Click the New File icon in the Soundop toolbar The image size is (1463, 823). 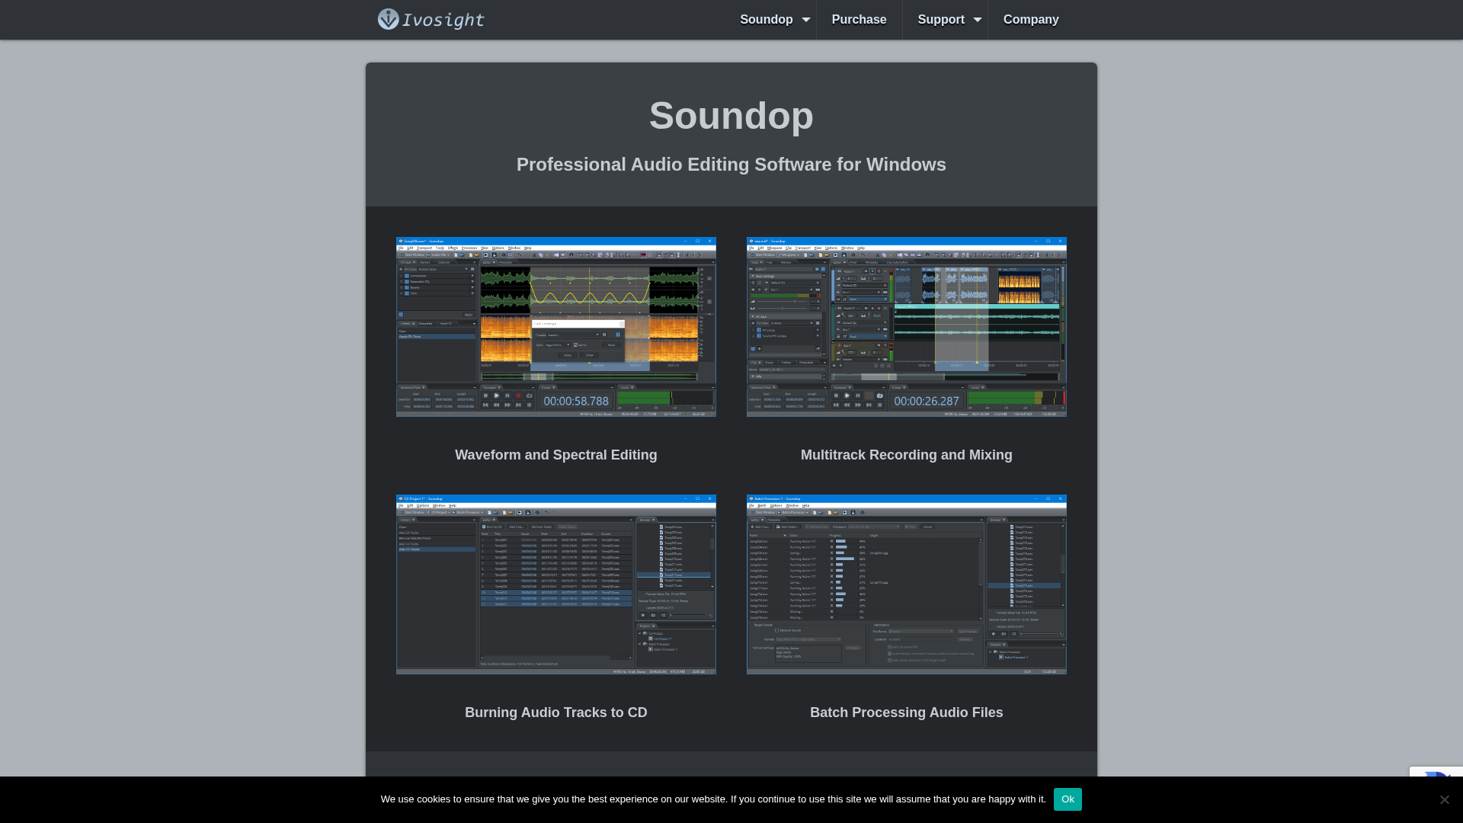[x=456, y=255]
